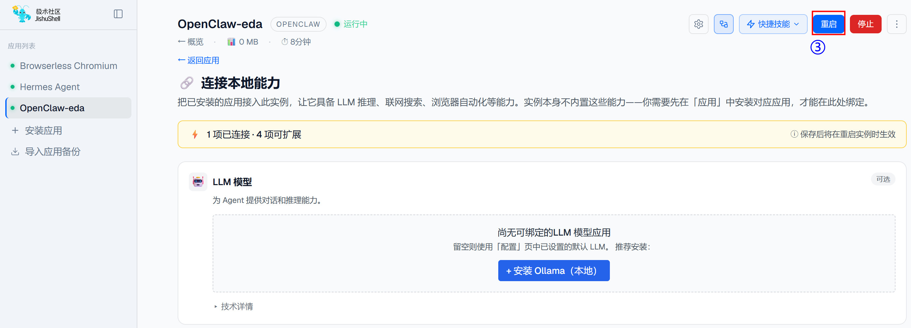The image size is (911, 328).
Task: Click the import download icon
Action: pyautogui.click(x=15, y=152)
